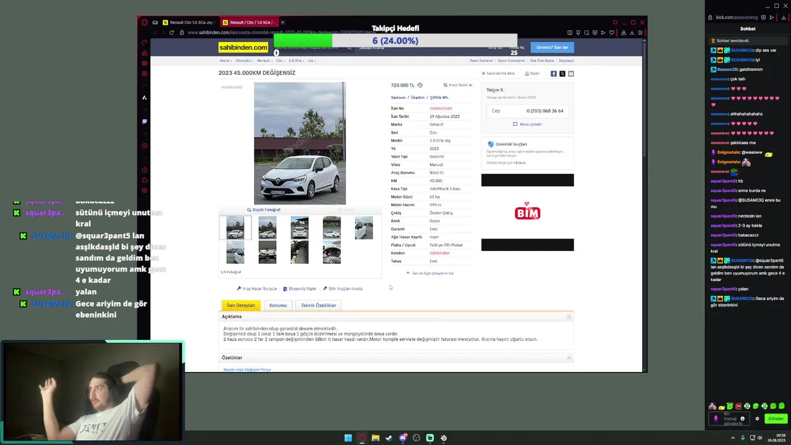Click the İlkadım location link
Viewport: 791px width, 445px height.
(x=418, y=97)
